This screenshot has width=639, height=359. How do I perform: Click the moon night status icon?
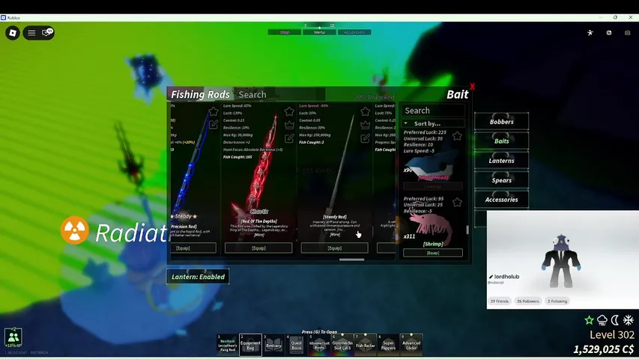click(x=615, y=320)
